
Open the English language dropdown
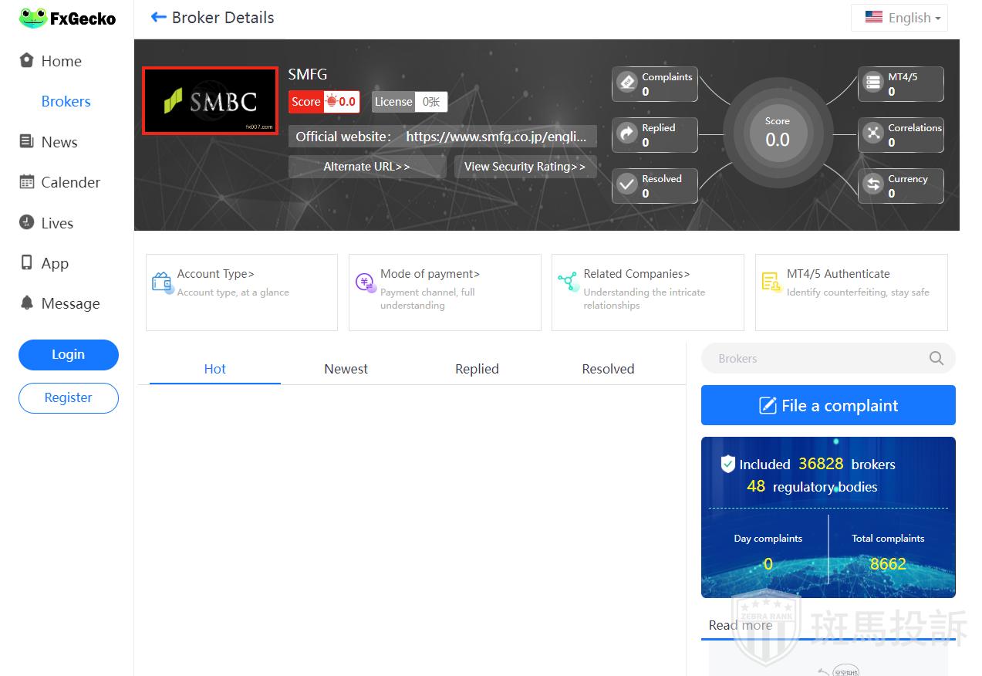point(899,18)
